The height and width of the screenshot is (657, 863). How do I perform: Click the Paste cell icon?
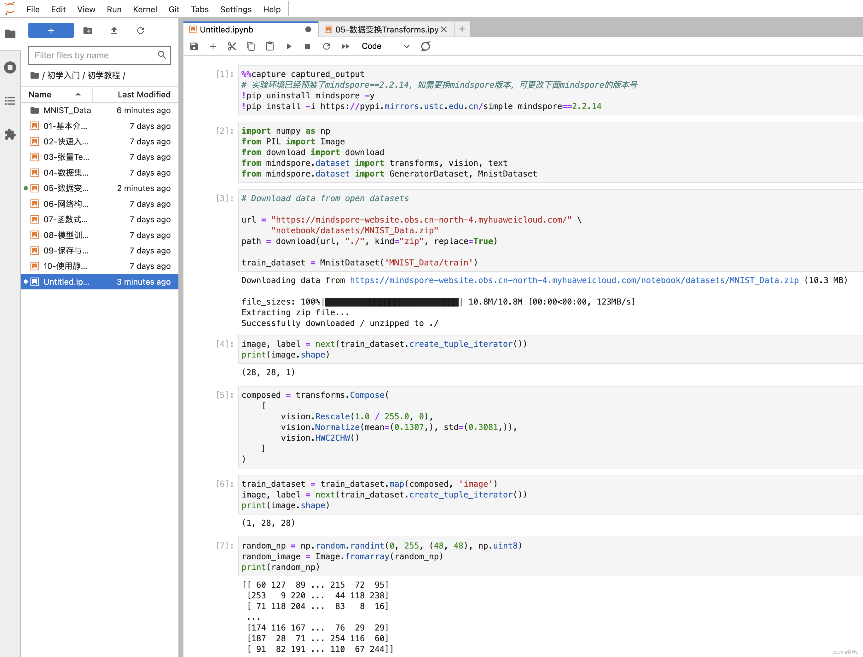270,46
